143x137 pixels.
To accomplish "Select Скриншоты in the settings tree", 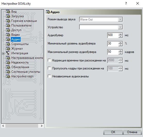I will (x=20, y=44).
